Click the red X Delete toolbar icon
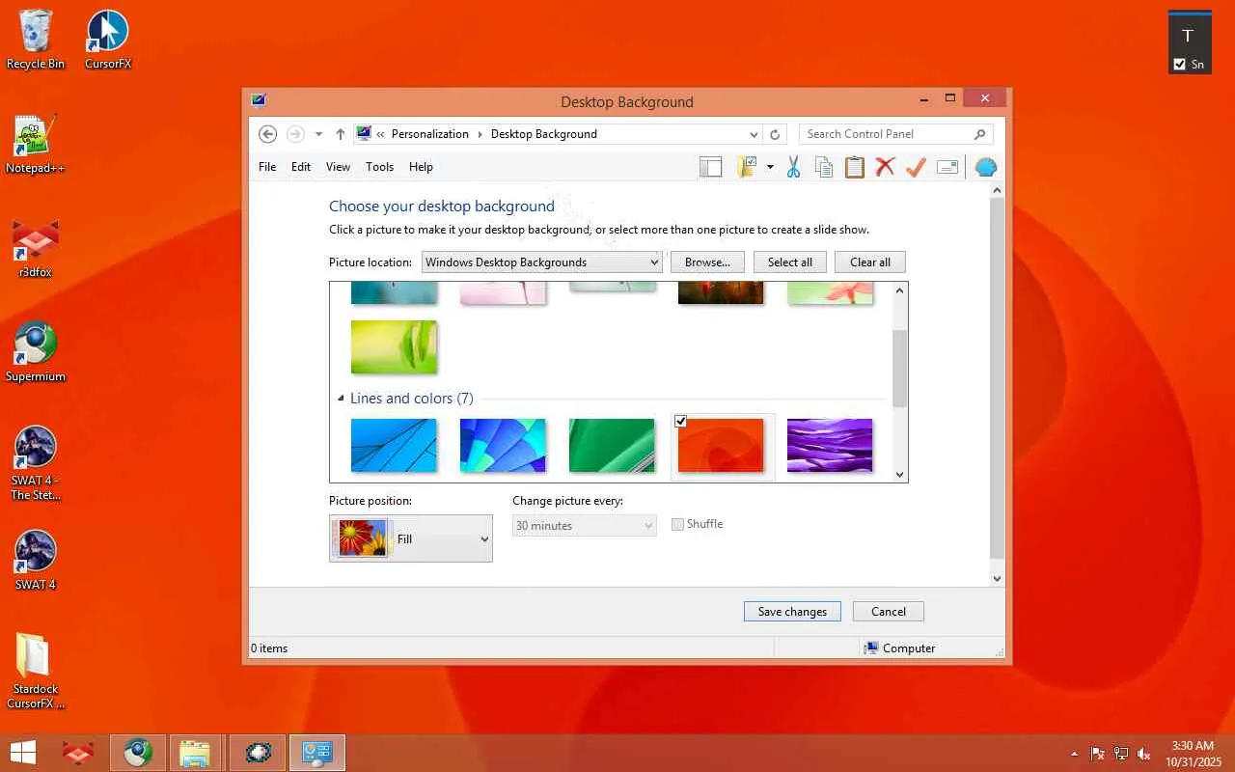 (x=885, y=167)
